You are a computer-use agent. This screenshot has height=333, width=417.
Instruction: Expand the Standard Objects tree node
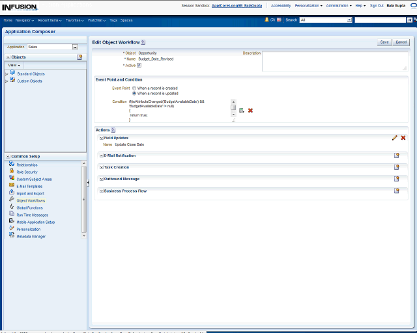tap(7, 74)
